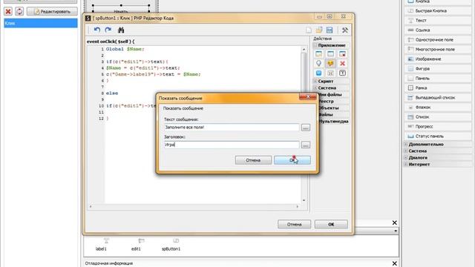Pick the Многострочное поле component

(x=438, y=50)
